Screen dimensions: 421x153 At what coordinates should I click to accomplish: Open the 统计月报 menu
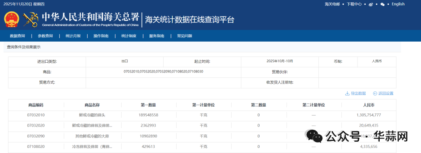coord(73,36)
